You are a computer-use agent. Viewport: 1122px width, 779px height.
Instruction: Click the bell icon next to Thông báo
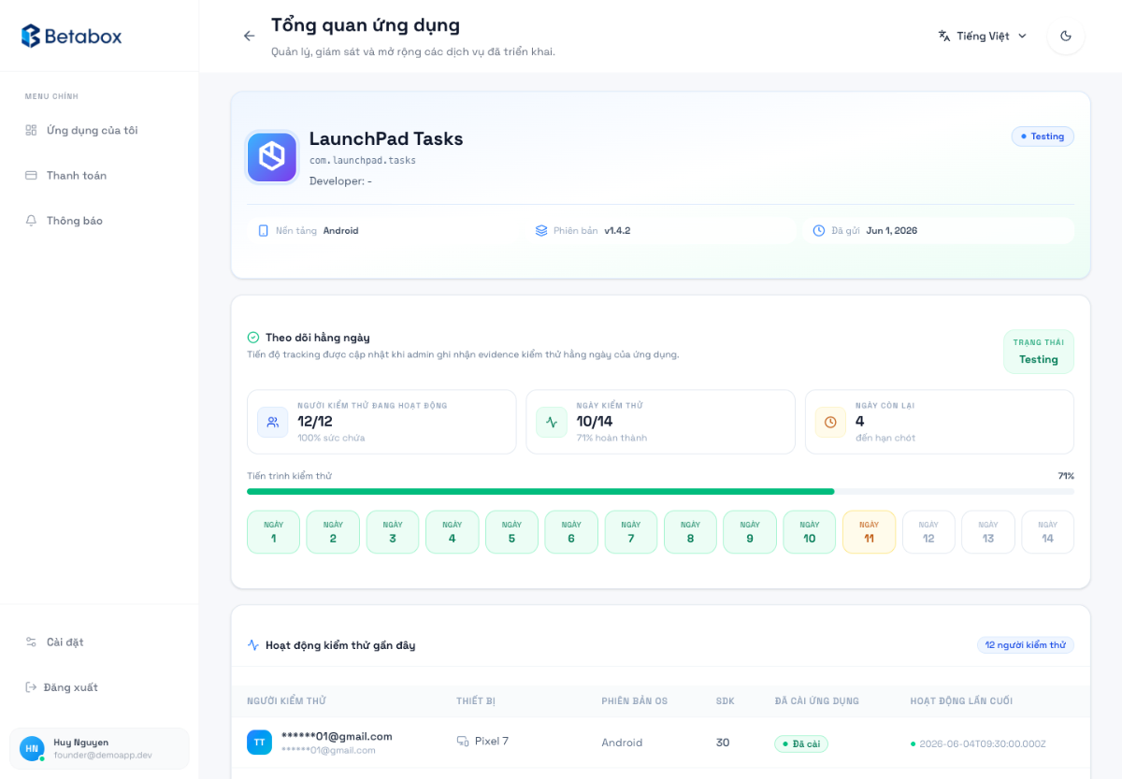click(x=31, y=221)
